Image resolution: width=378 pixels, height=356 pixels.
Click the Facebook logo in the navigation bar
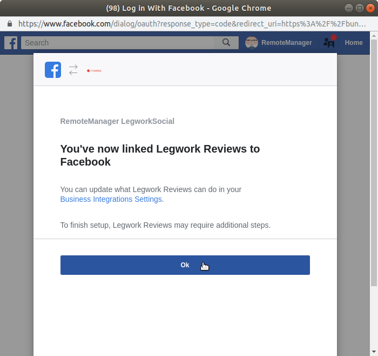pyautogui.click(x=11, y=43)
